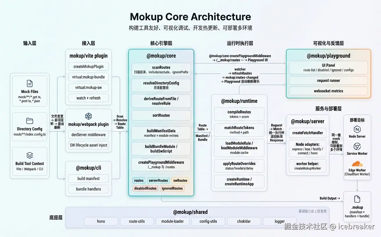Click the Build Output label

[330, 198]
